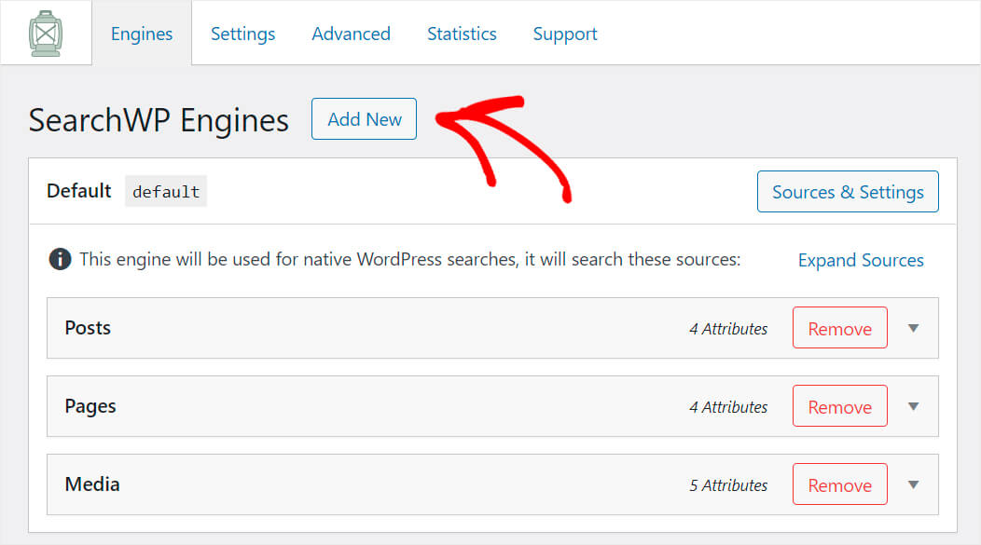Click the Media source title
Screen dimensions: 981x545
tap(92, 484)
